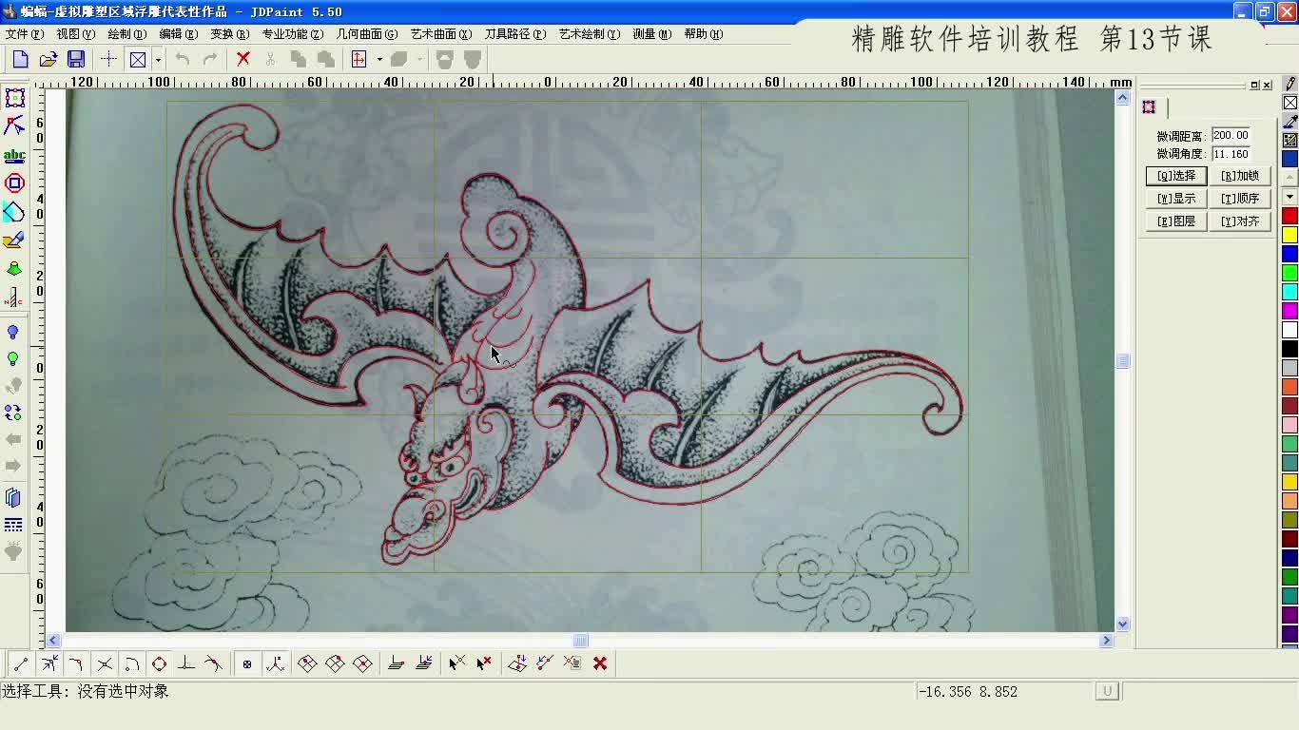Click the crossed-box view icon in the toolbar
The image size is (1299, 730).
138,59
